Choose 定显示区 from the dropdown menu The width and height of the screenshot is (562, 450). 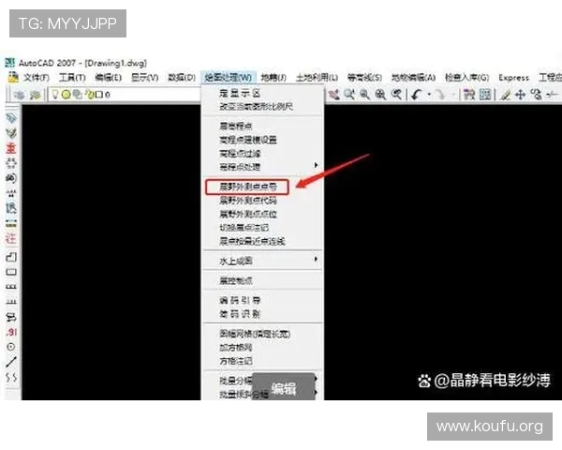pos(263,94)
